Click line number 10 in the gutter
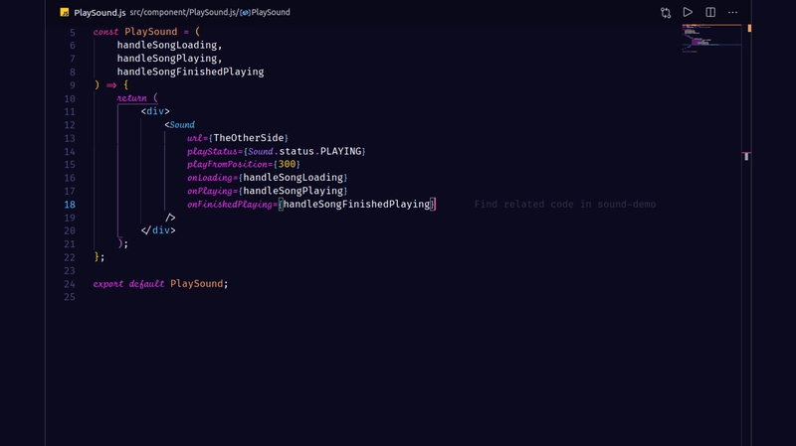The image size is (796, 446). click(70, 98)
